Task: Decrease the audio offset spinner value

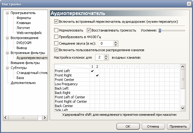Action: 115,45
